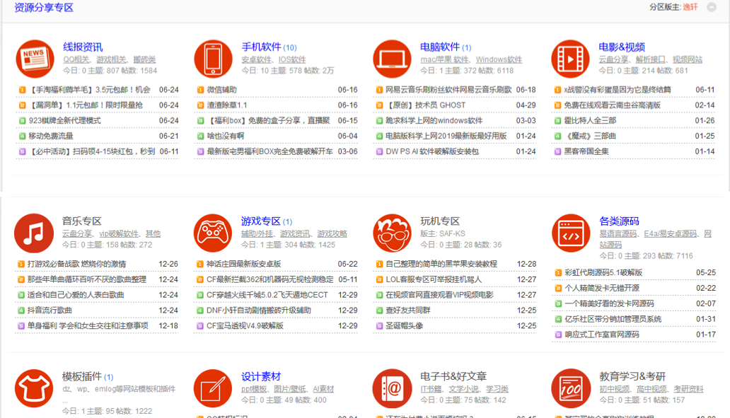Open the 电子书&好文章 address book icon
Viewport: 730px width, 418px height.
click(x=392, y=388)
